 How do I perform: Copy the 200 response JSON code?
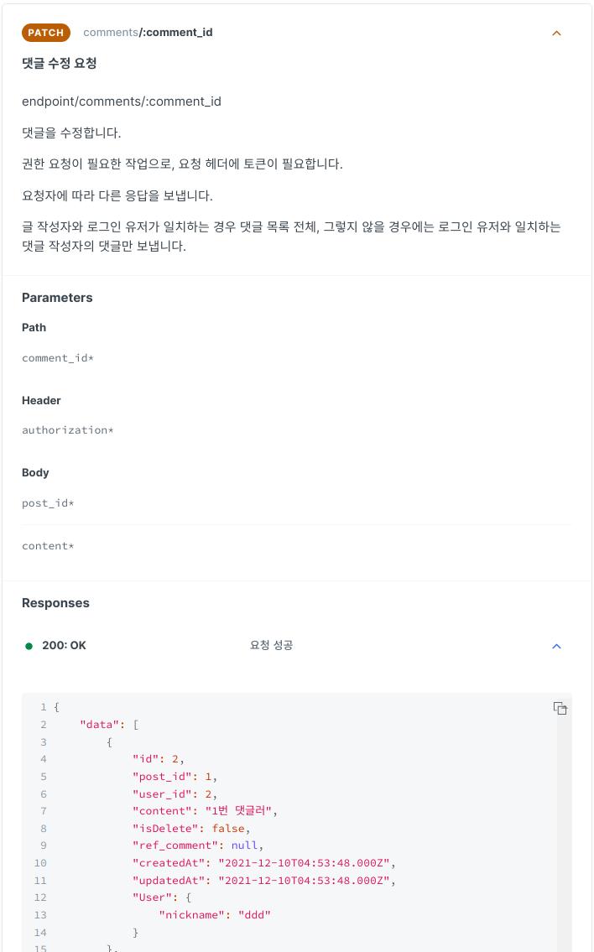[x=560, y=708]
